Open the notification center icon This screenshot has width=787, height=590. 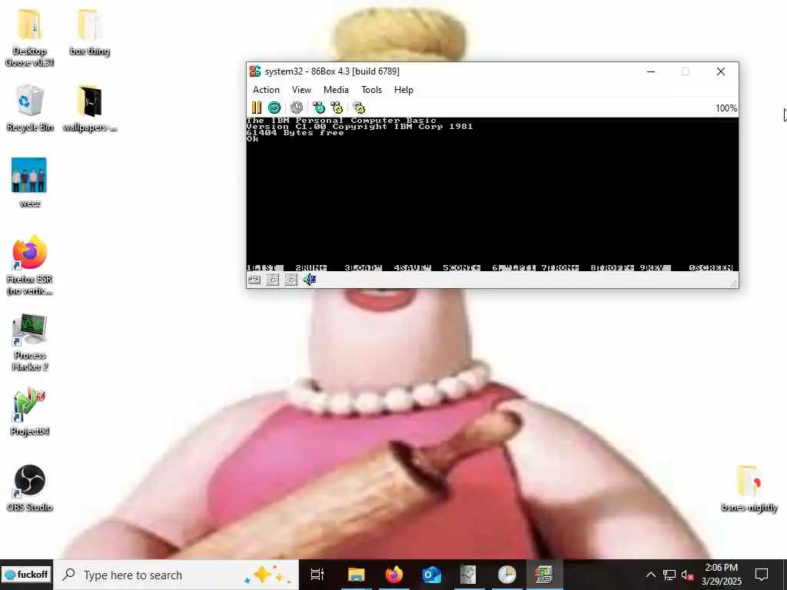(x=762, y=575)
